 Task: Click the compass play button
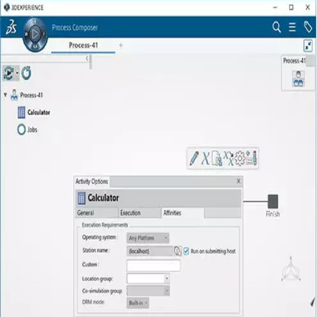(x=35, y=33)
